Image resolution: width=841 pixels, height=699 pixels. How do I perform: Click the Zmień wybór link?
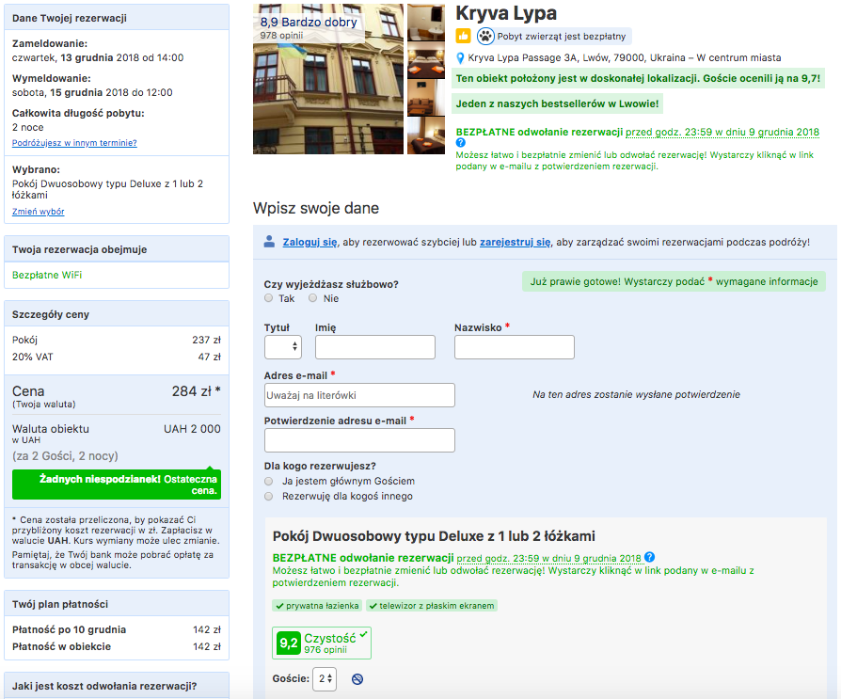38,212
